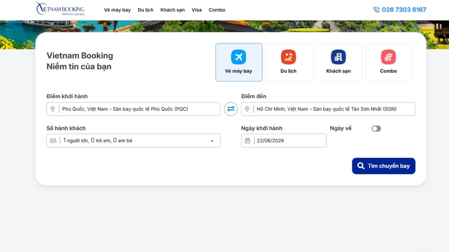This screenshot has width=449, height=252.
Task: Click the calendar icon in Ngày khởi hành
Action: tap(247, 141)
